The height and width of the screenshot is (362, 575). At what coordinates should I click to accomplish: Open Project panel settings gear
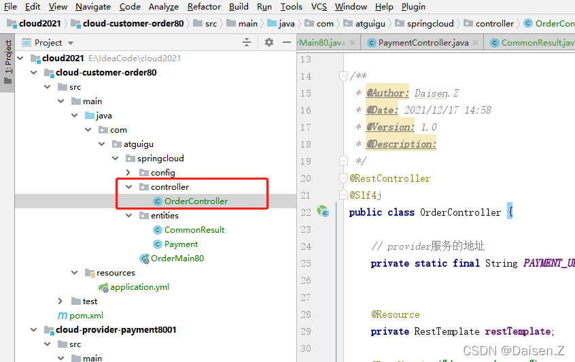269,42
